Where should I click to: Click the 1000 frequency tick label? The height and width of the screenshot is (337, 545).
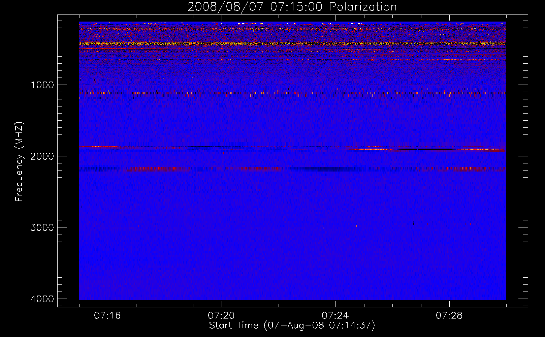coord(42,85)
